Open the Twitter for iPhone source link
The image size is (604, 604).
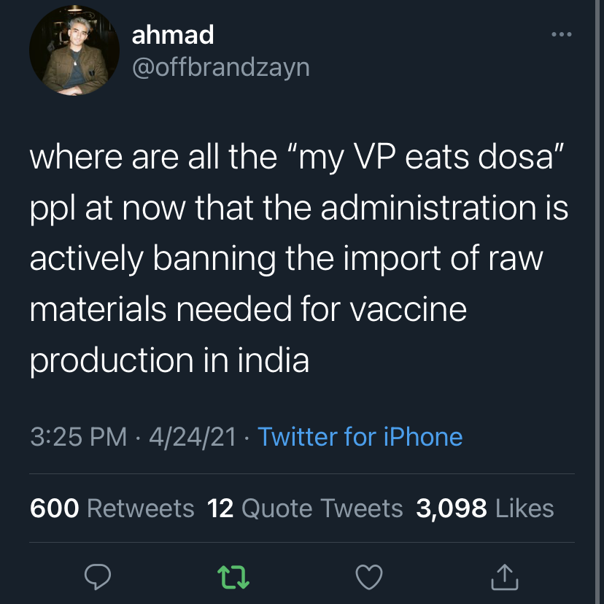tap(360, 437)
